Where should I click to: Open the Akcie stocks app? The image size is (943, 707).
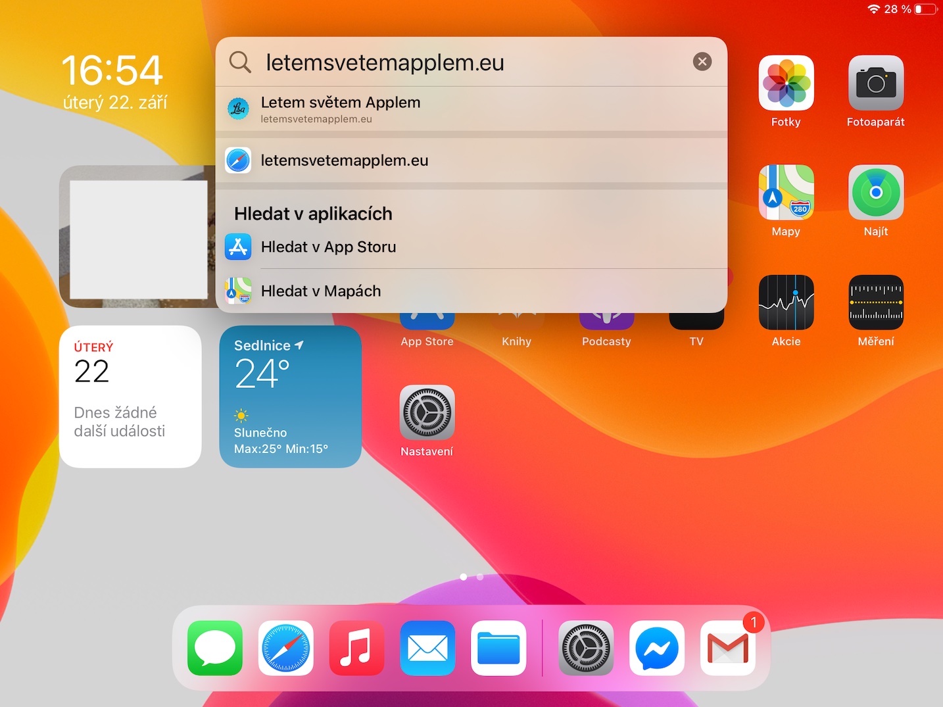tap(786, 303)
